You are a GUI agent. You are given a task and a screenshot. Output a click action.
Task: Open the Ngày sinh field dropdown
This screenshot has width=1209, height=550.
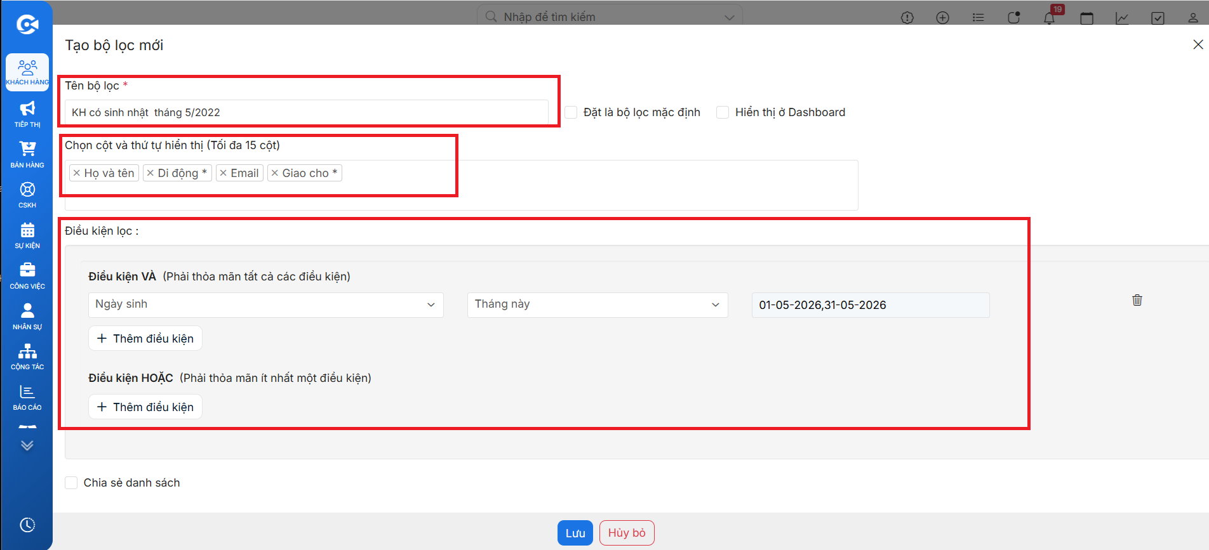click(x=265, y=304)
